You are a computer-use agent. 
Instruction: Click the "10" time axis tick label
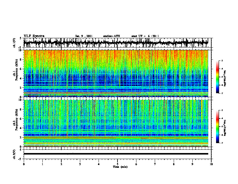click(211, 164)
